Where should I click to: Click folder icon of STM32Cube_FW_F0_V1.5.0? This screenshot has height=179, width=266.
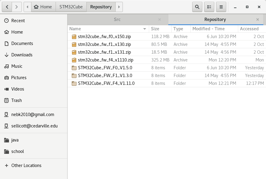pyautogui.click(x=74, y=68)
